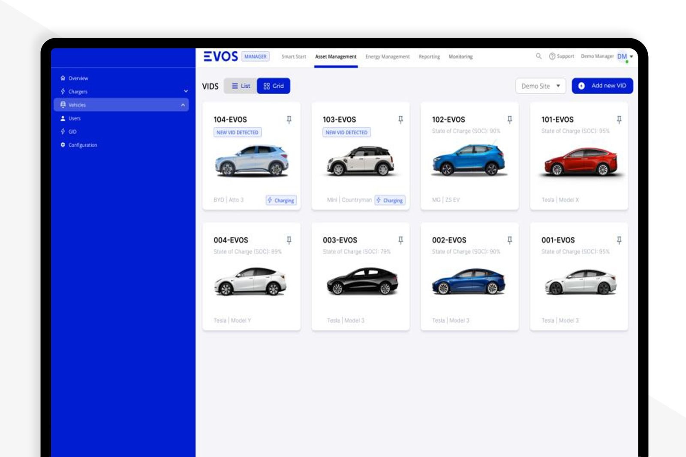Image resolution: width=686 pixels, height=457 pixels.
Task: Click the Vehicles icon in the sidebar
Action: (x=63, y=105)
